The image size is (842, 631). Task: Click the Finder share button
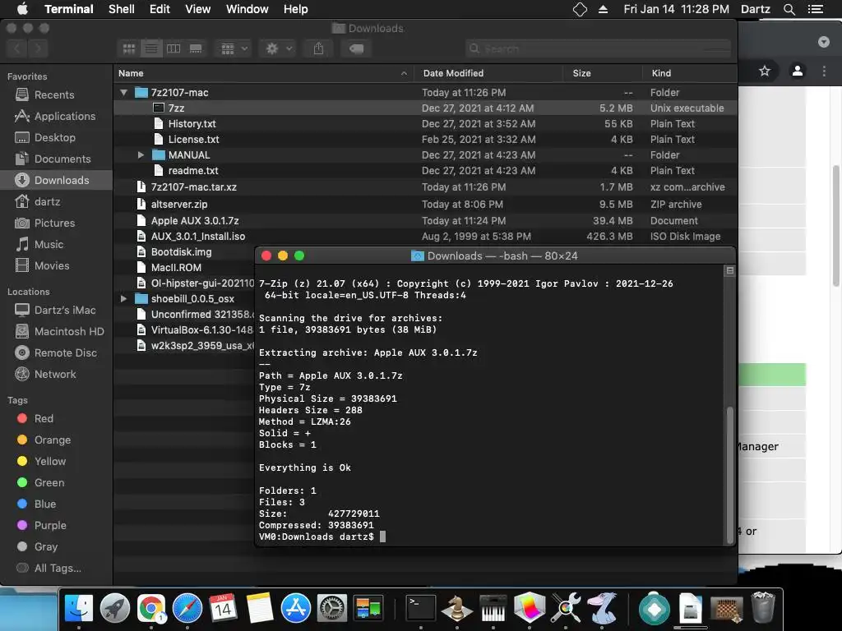[318, 48]
